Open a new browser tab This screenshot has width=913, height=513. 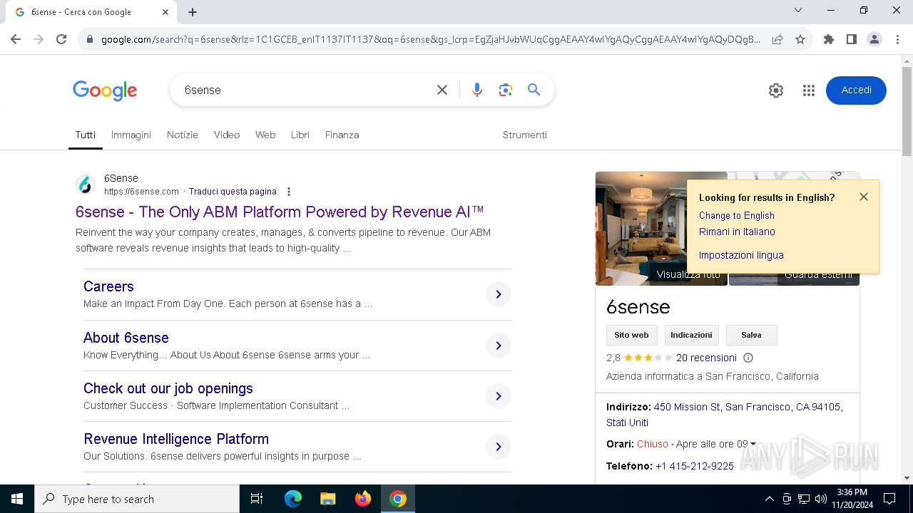[193, 11]
